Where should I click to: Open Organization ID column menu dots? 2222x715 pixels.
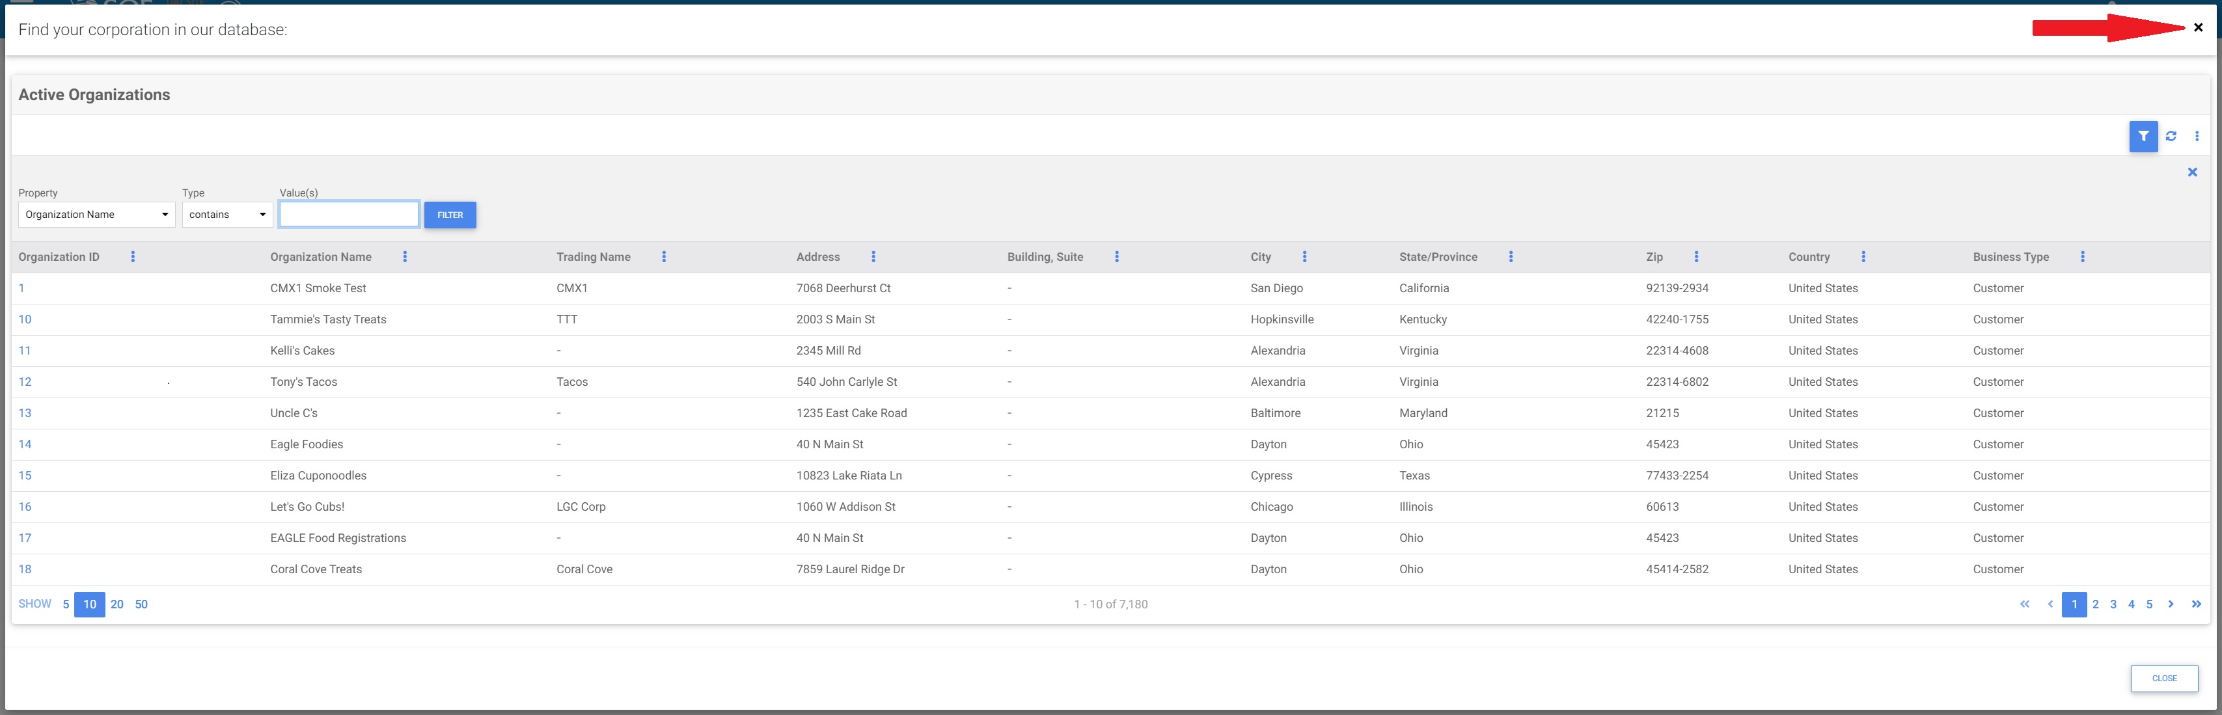(x=133, y=257)
